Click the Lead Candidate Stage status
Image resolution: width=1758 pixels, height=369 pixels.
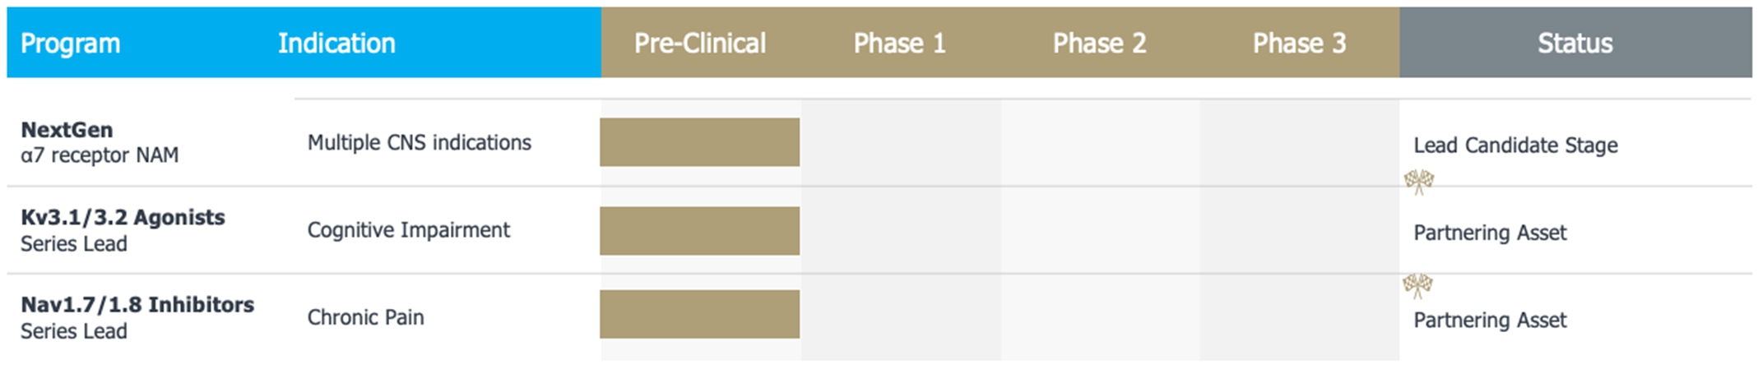[x=1515, y=145]
